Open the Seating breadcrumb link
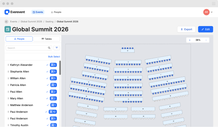218x127 pixels. click(x=49, y=22)
